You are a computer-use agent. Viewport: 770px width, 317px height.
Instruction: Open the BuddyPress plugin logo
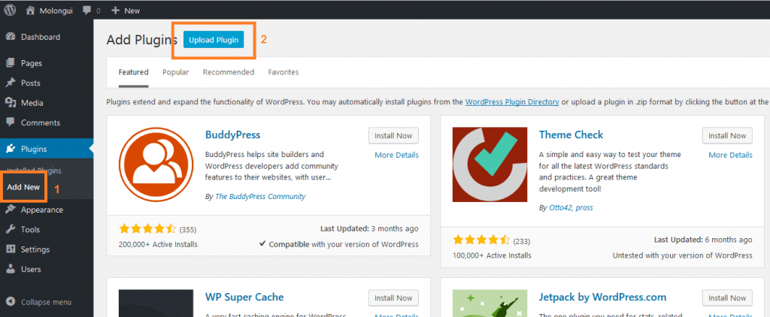156,165
